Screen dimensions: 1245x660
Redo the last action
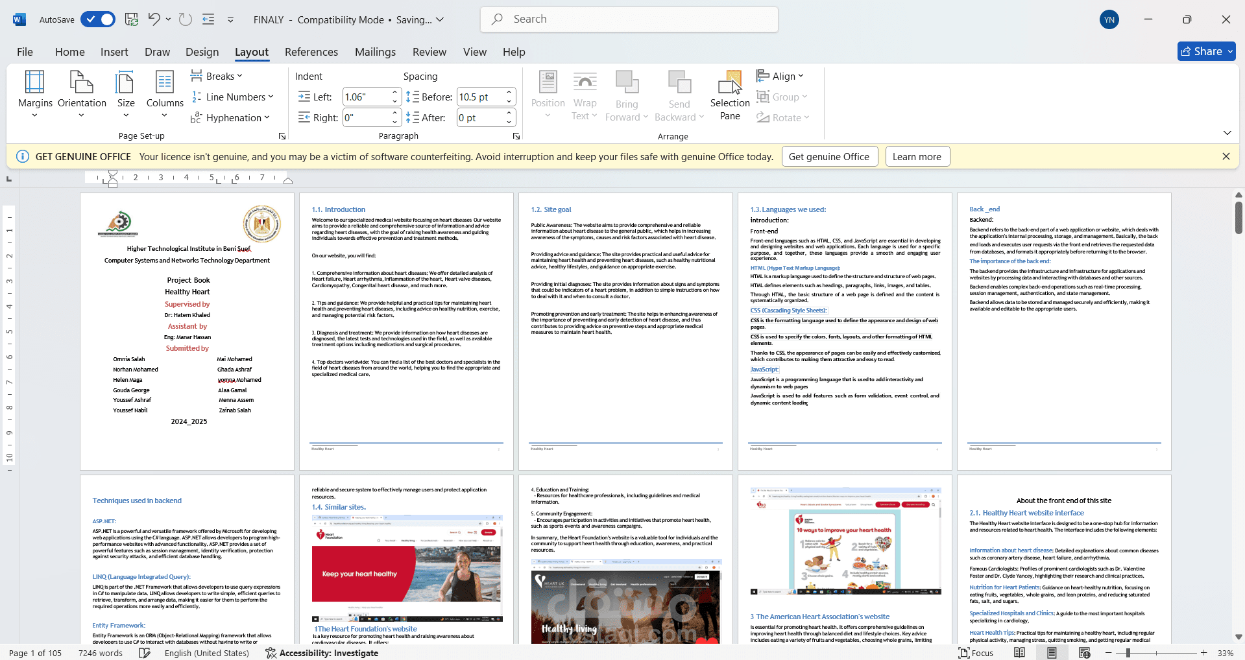point(186,19)
